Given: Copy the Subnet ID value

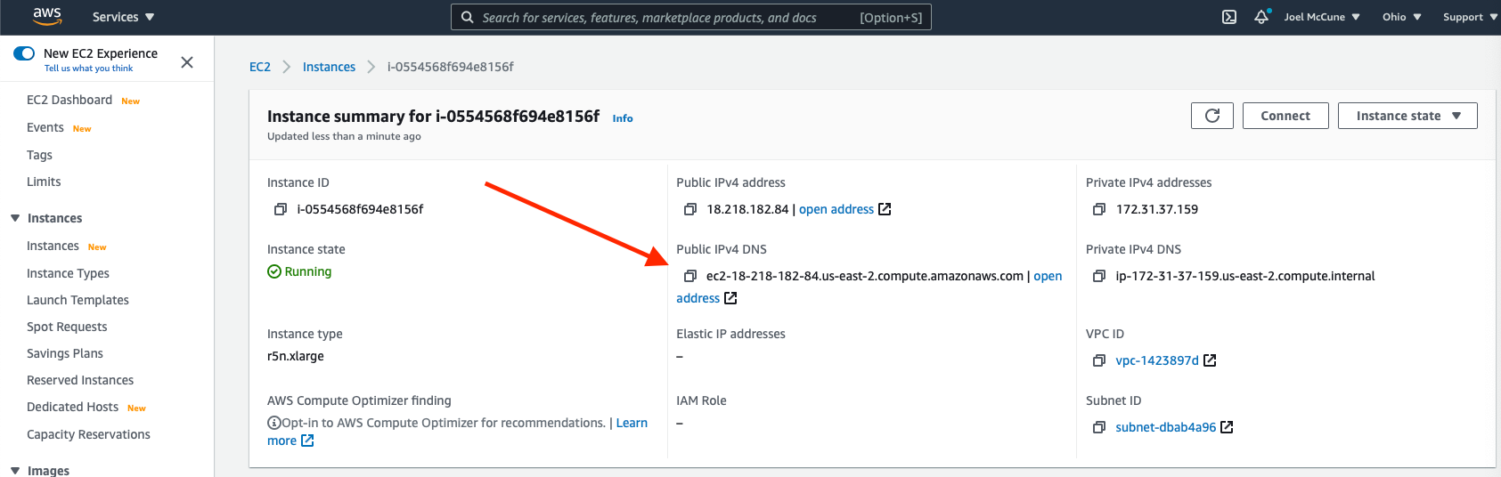Looking at the screenshot, I should (1099, 427).
